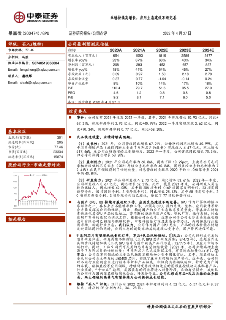Click the 2022E column header
The height and width of the screenshot is (320, 226).
click(162, 50)
